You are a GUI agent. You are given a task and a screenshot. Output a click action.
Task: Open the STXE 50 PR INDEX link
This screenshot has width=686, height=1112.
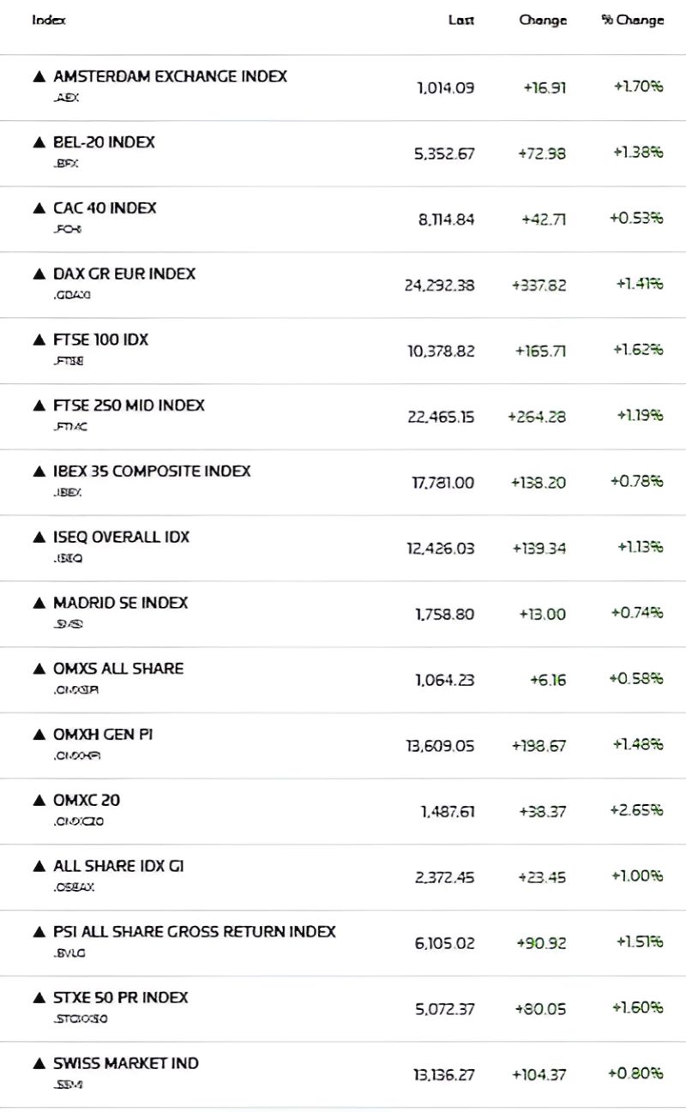point(120,998)
